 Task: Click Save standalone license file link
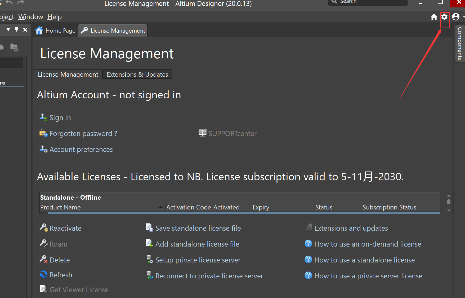click(198, 228)
